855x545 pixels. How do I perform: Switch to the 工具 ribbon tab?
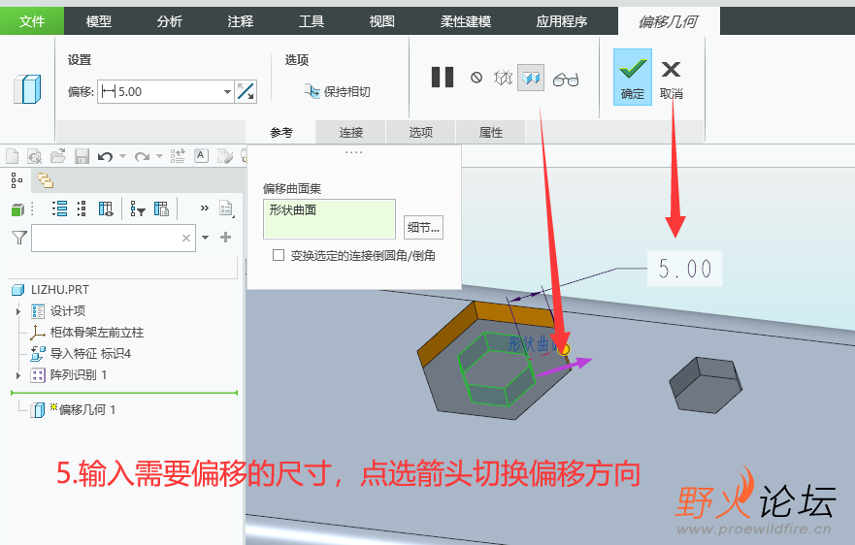(312, 21)
